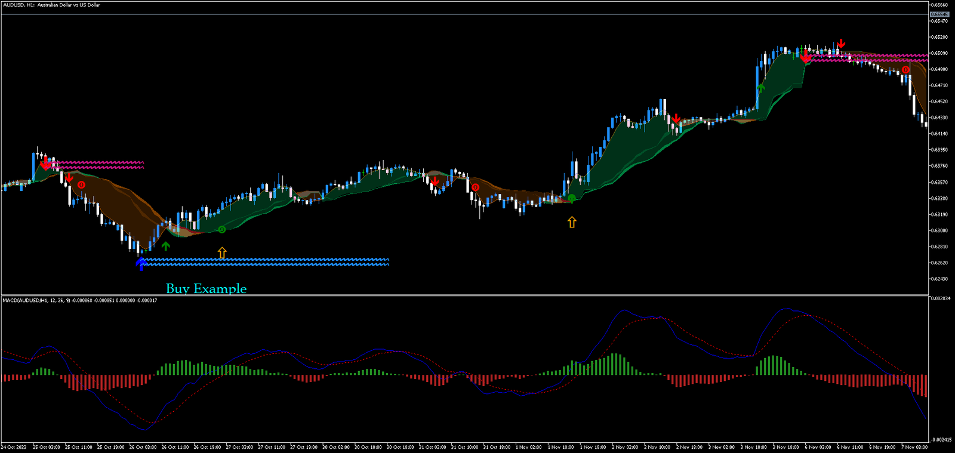Screen dimensions: 955x453
Task: Click the red circle marker on the 31 Oct dip
Action: pos(475,187)
